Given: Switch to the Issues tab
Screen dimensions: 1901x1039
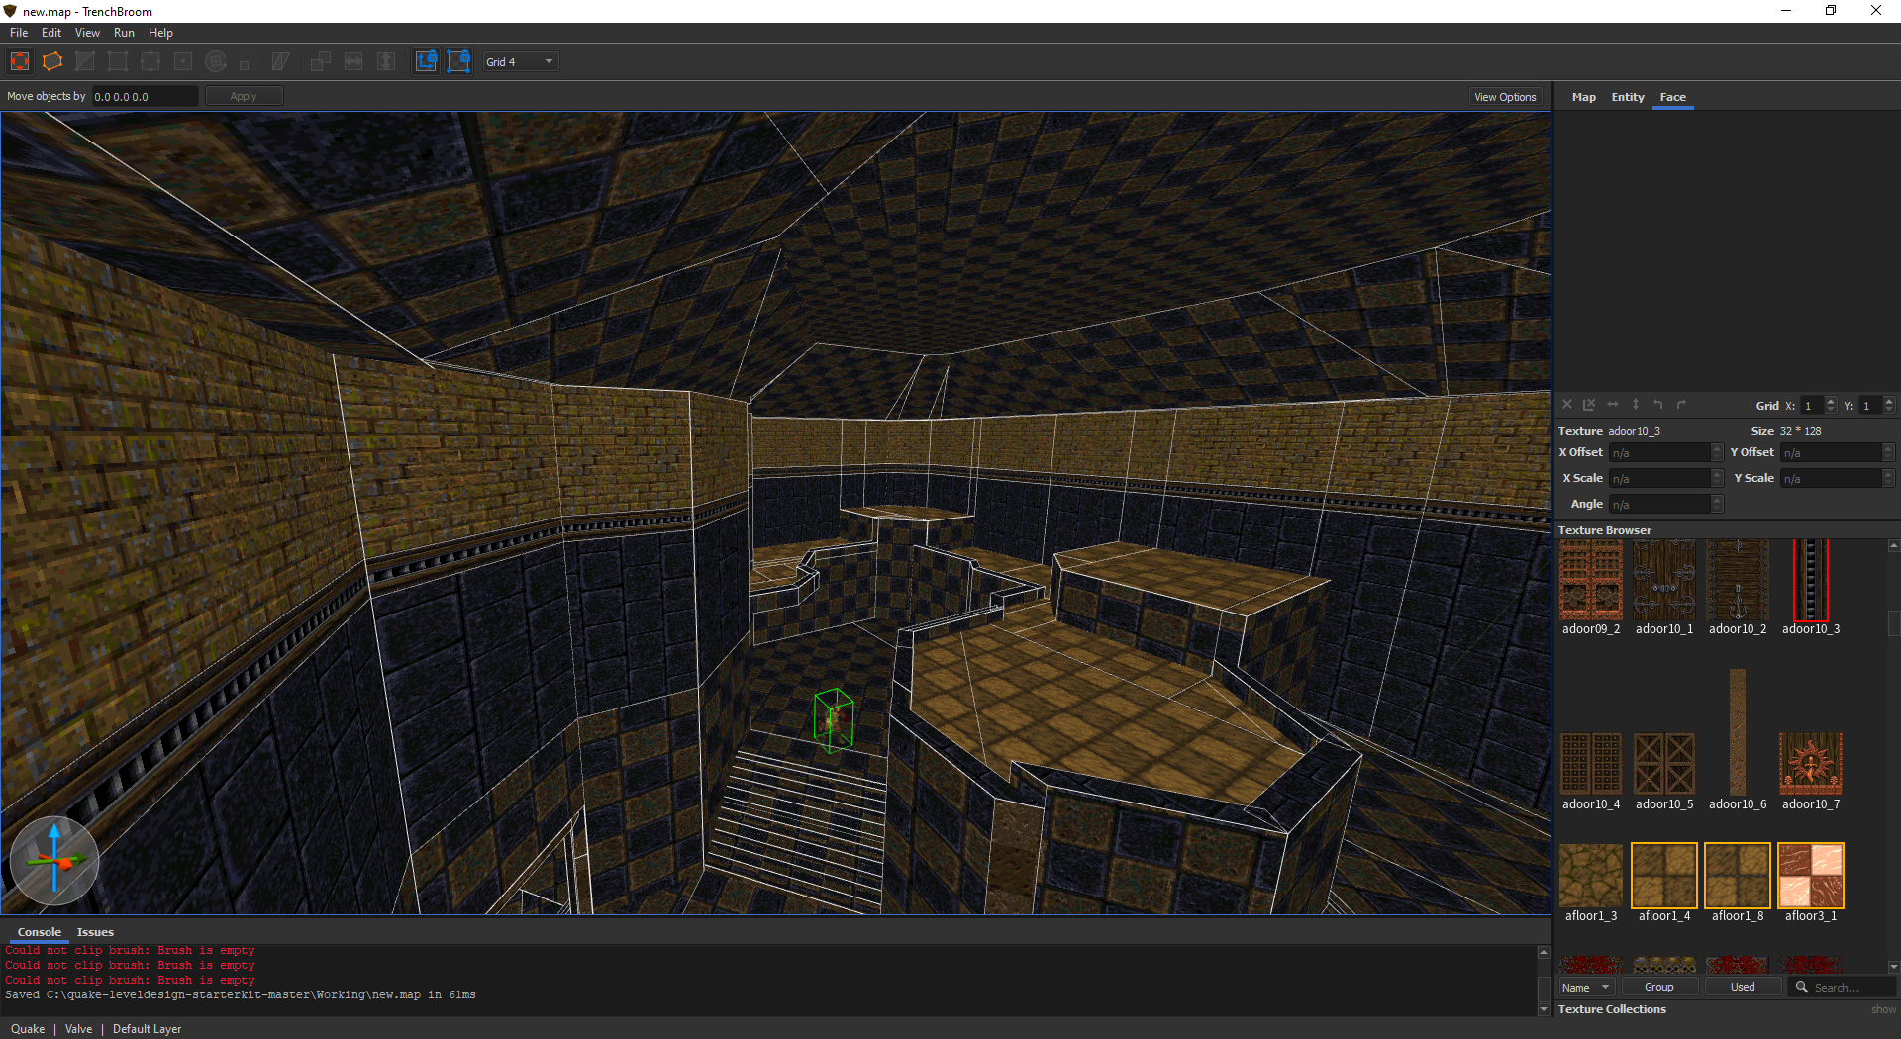Looking at the screenshot, I should tap(95, 932).
